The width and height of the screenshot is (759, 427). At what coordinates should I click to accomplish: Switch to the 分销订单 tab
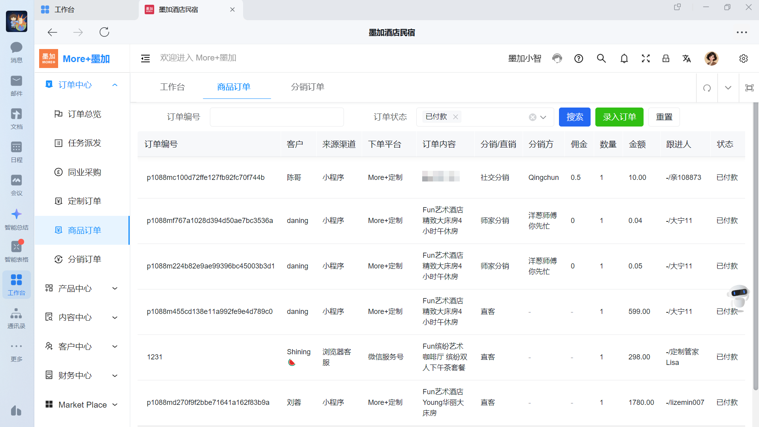[x=308, y=87]
